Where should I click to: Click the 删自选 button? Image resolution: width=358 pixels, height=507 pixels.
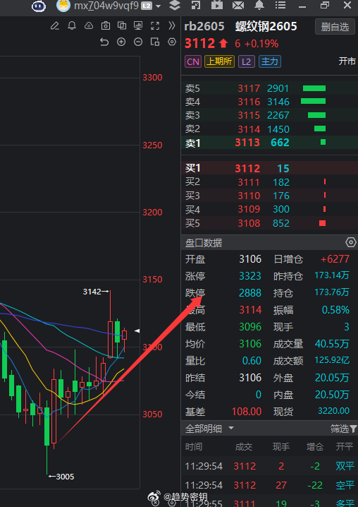point(335,27)
